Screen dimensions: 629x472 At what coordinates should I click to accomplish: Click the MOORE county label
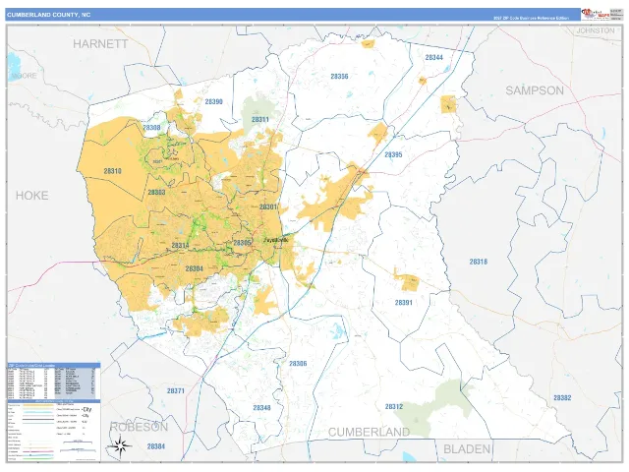[24, 76]
